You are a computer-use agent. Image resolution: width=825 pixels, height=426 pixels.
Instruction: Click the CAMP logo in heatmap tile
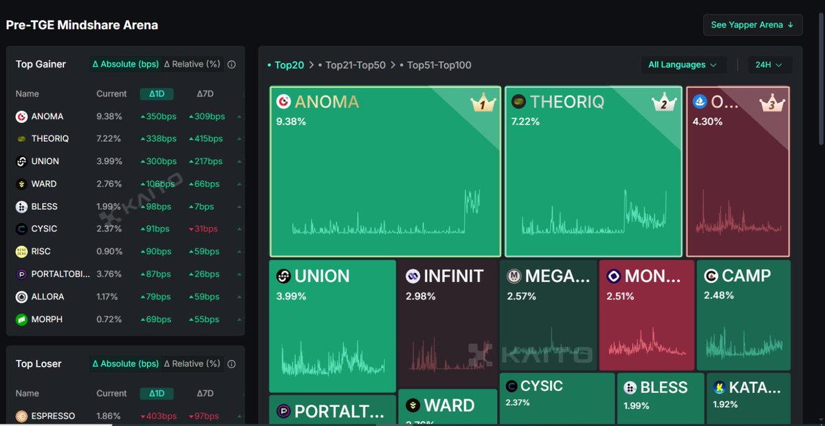coord(712,277)
